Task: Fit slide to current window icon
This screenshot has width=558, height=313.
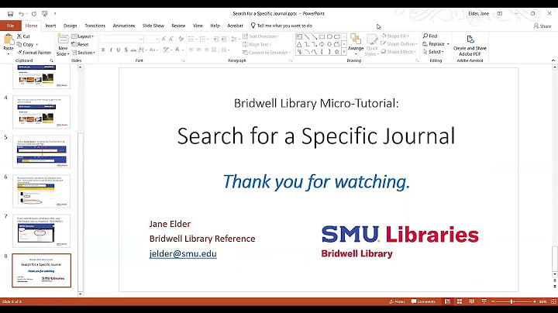Action: point(553,301)
